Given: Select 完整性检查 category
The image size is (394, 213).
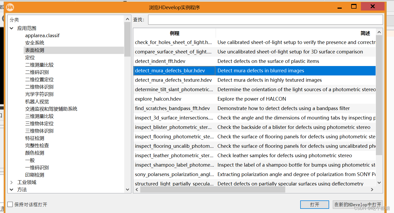Looking at the screenshot, I should point(37,146).
